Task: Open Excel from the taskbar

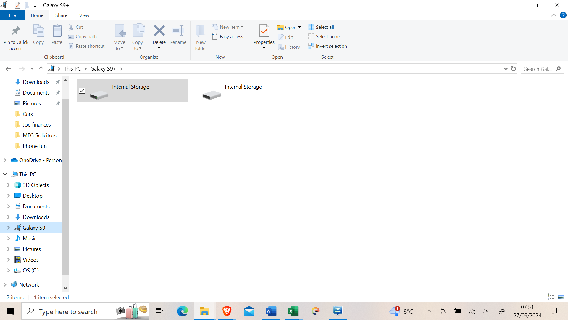Action: coord(293,311)
